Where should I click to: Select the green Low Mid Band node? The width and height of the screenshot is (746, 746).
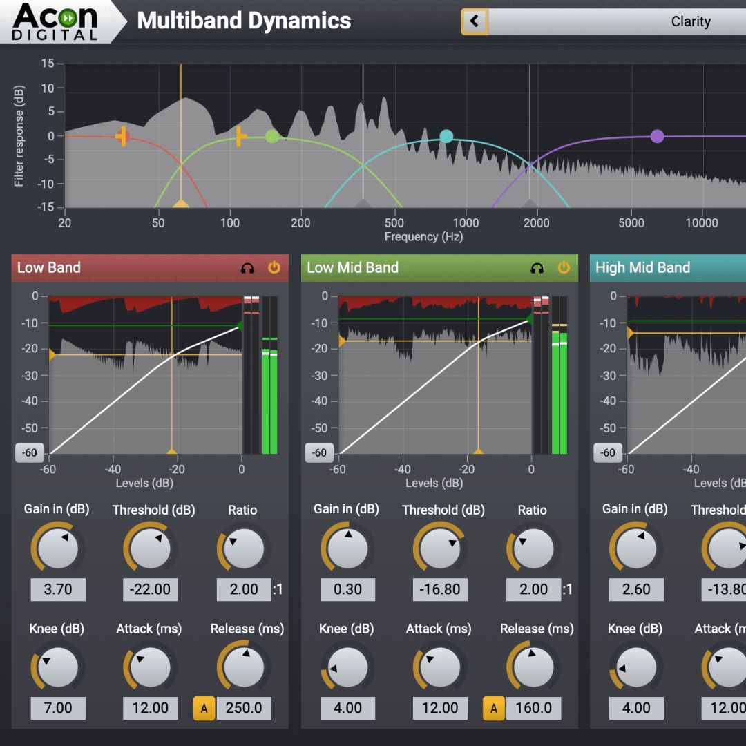point(272,137)
